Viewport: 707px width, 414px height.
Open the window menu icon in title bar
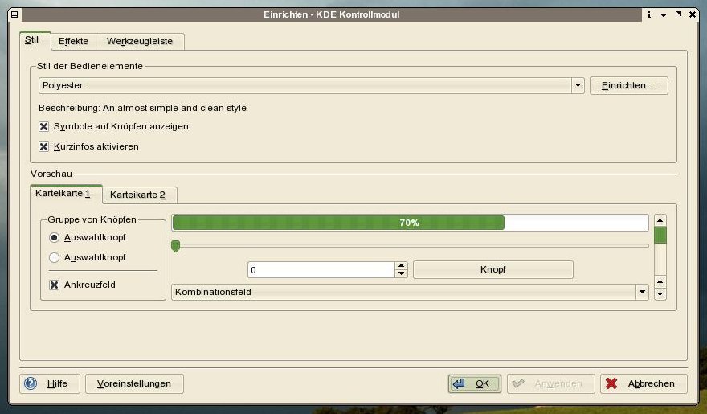click(14, 14)
